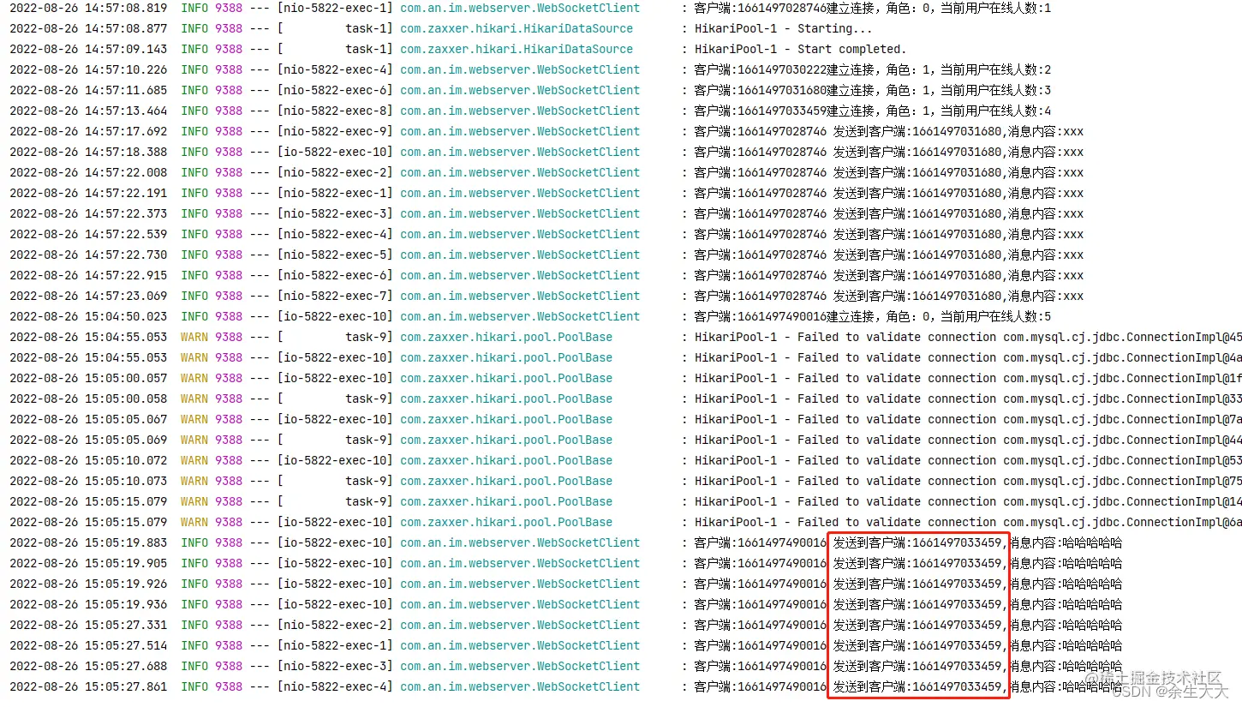Viewport: 1242px width, 707px height.
Task: Click the timestamp 14:57:08.819 in the first log line
Action: [x=126, y=8]
